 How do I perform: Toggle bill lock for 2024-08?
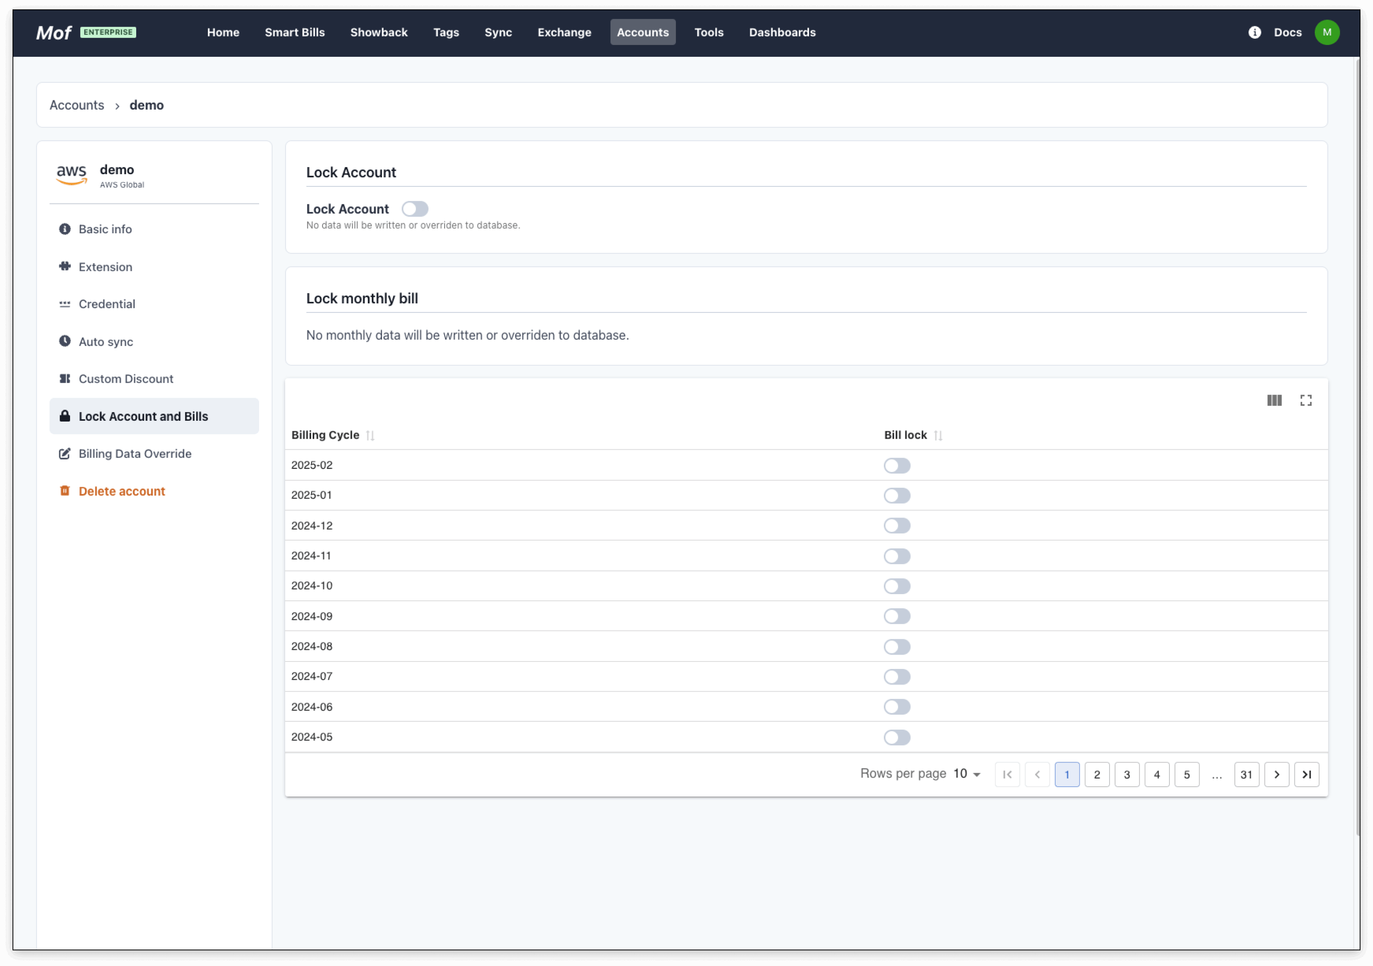897,647
